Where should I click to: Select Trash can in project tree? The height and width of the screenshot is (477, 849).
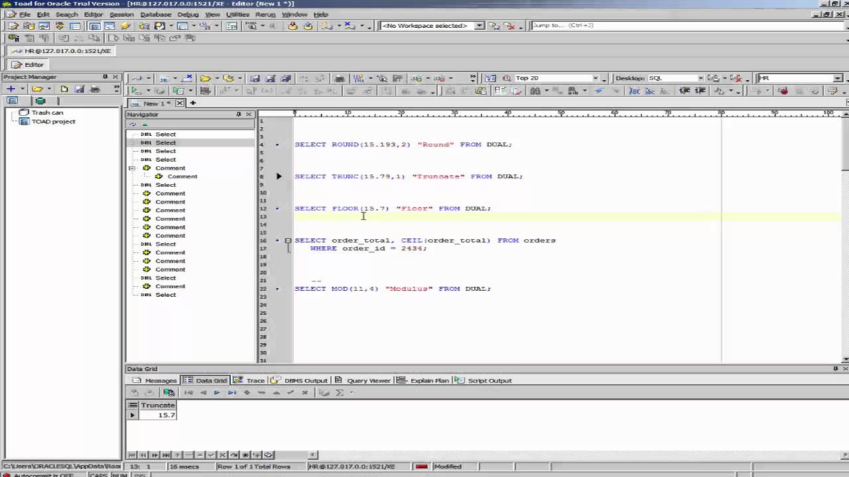[47, 113]
